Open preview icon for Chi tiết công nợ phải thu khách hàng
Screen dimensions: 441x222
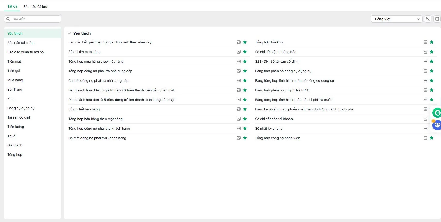pos(239,138)
